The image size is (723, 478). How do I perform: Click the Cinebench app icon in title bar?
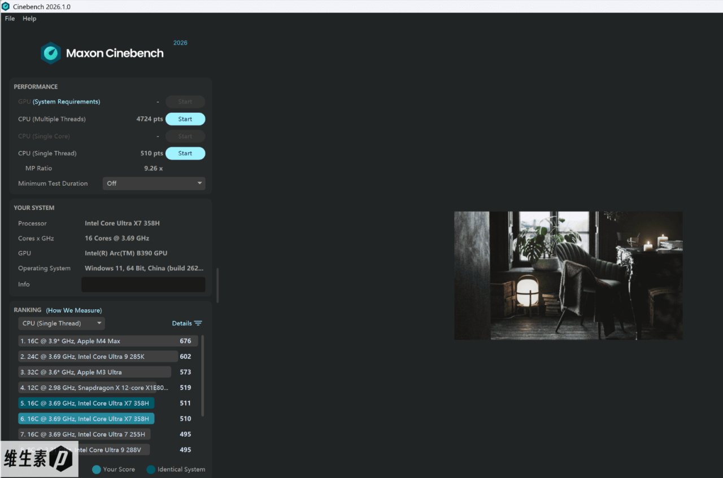(x=6, y=6)
